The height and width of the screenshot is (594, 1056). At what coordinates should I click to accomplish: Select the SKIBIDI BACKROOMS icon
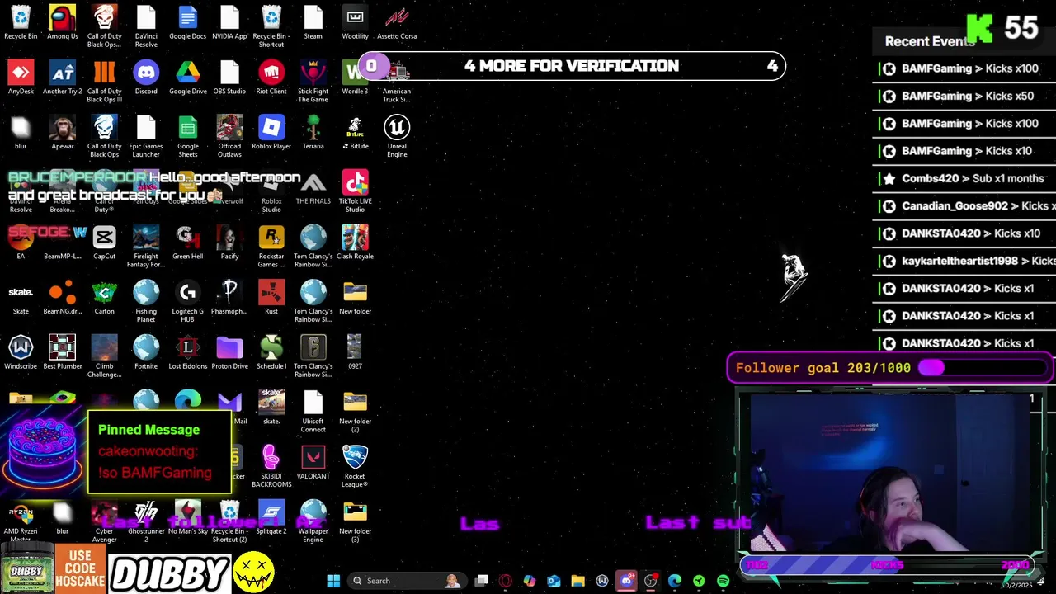(x=271, y=468)
